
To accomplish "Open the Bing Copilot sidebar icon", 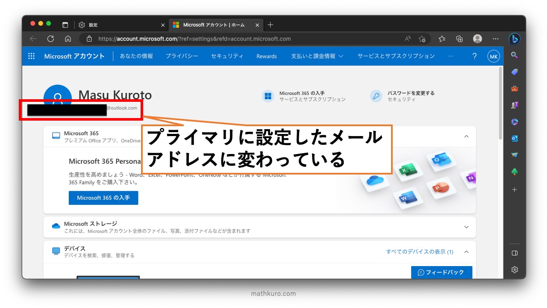I will [x=515, y=39].
